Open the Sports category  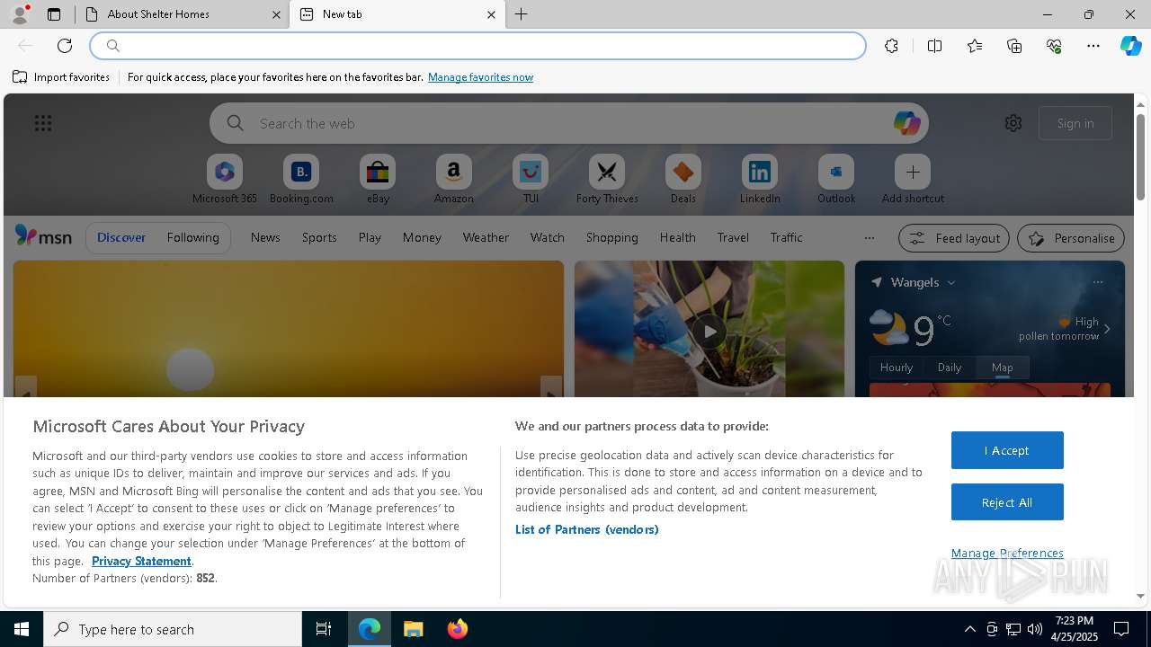coord(319,237)
